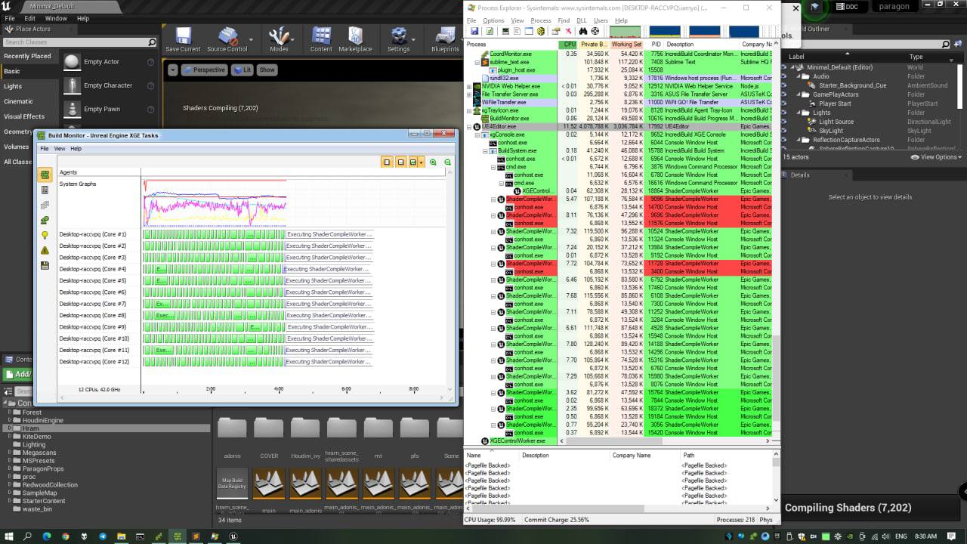The width and height of the screenshot is (967, 544).
Task: Toggle visibility of SkyLight actor
Action: [x=784, y=131]
